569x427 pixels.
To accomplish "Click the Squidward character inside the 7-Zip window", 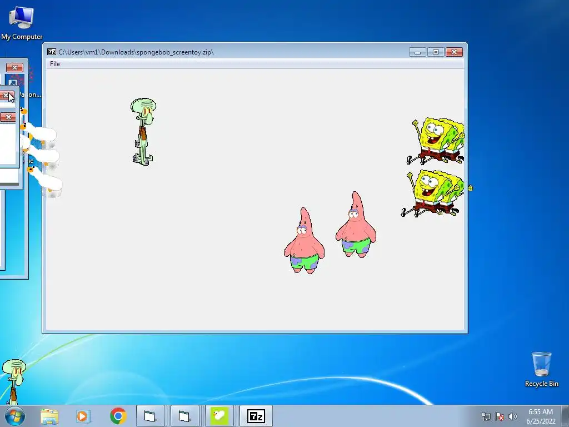I will (x=143, y=131).
